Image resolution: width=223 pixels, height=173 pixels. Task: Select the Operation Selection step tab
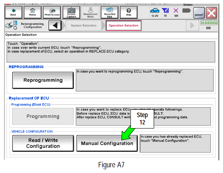coord(124,25)
